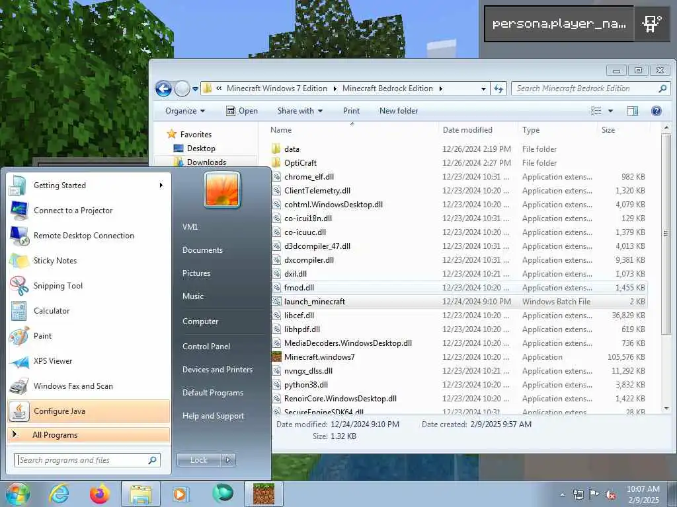Screen dimensions: 677x507
Task: Open Computer from Start menu
Action: coord(200,321)
